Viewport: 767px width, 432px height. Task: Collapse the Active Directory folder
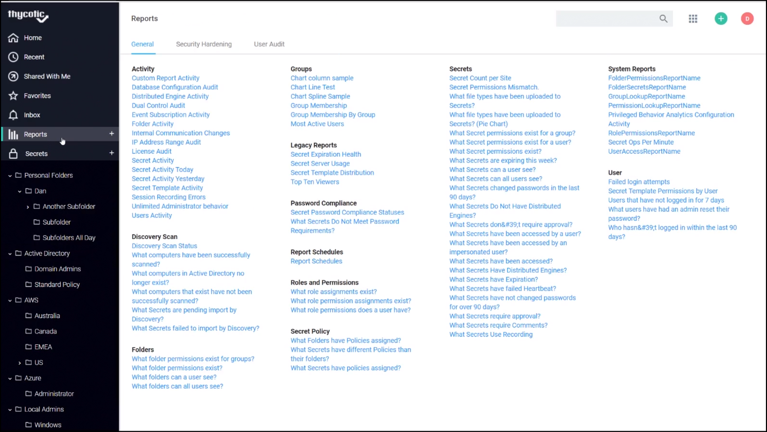(x=10, y=254)
